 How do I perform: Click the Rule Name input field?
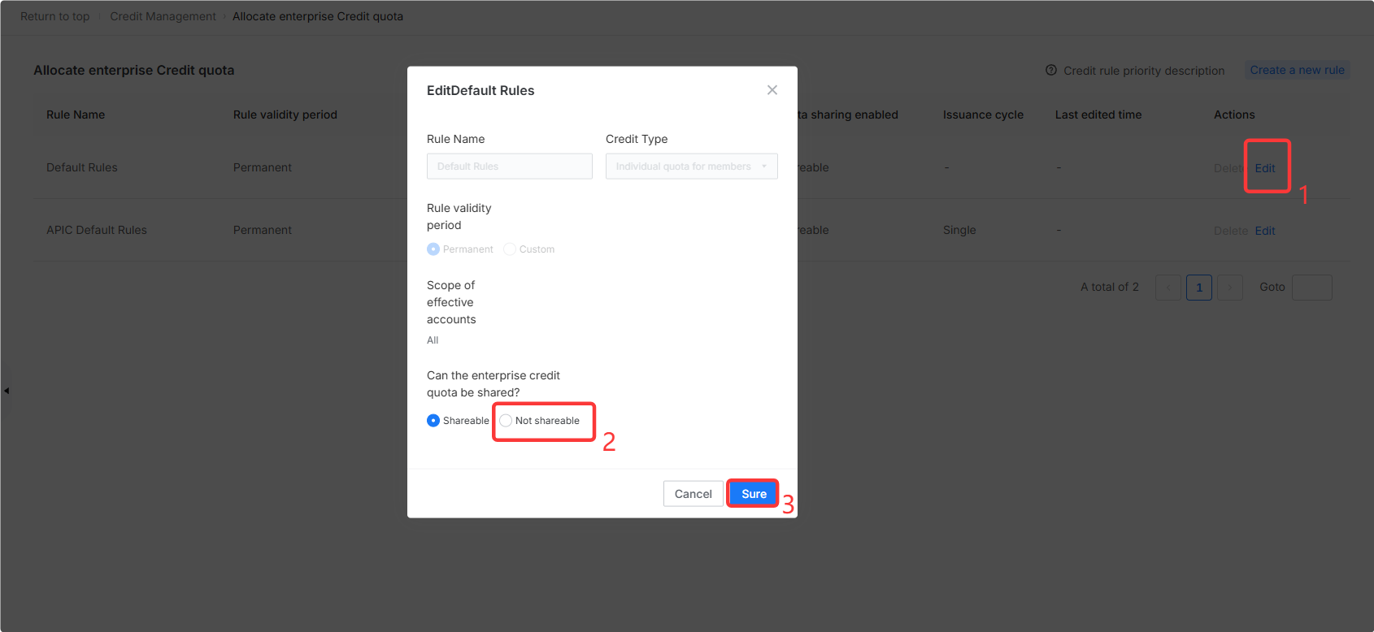pyautogui.click(x=510, y=167)
